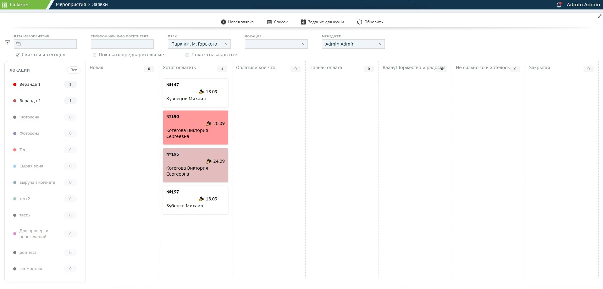Expand the Парк dropdown

click(199, 44)
